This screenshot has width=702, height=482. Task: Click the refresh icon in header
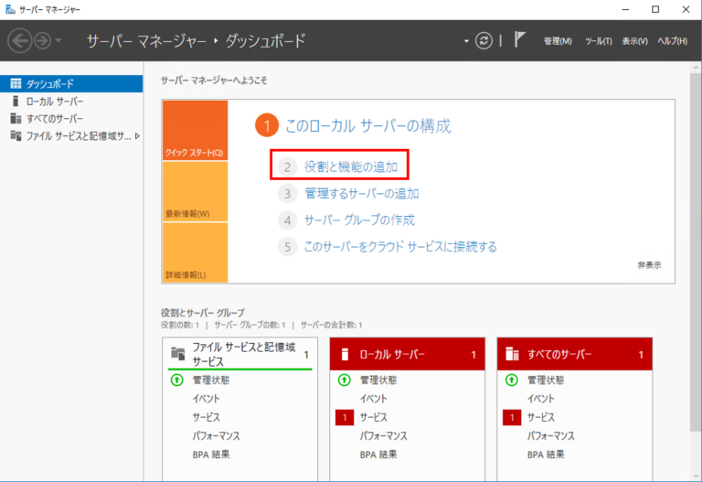[x=484, y=41]
